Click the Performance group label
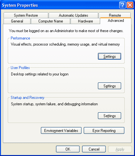The height and width of the screenshot is (156, 135). coord(20,38)
